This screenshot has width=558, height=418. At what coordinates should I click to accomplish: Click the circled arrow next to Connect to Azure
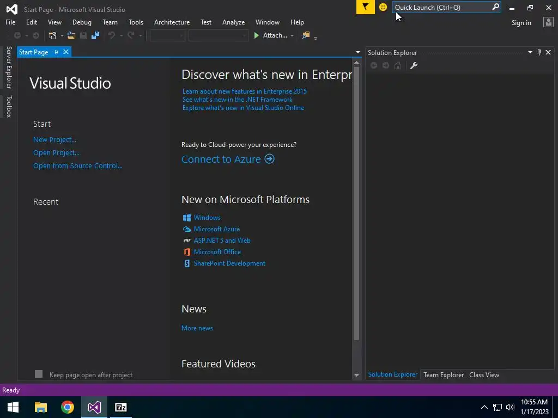click(x=269, y=159)
